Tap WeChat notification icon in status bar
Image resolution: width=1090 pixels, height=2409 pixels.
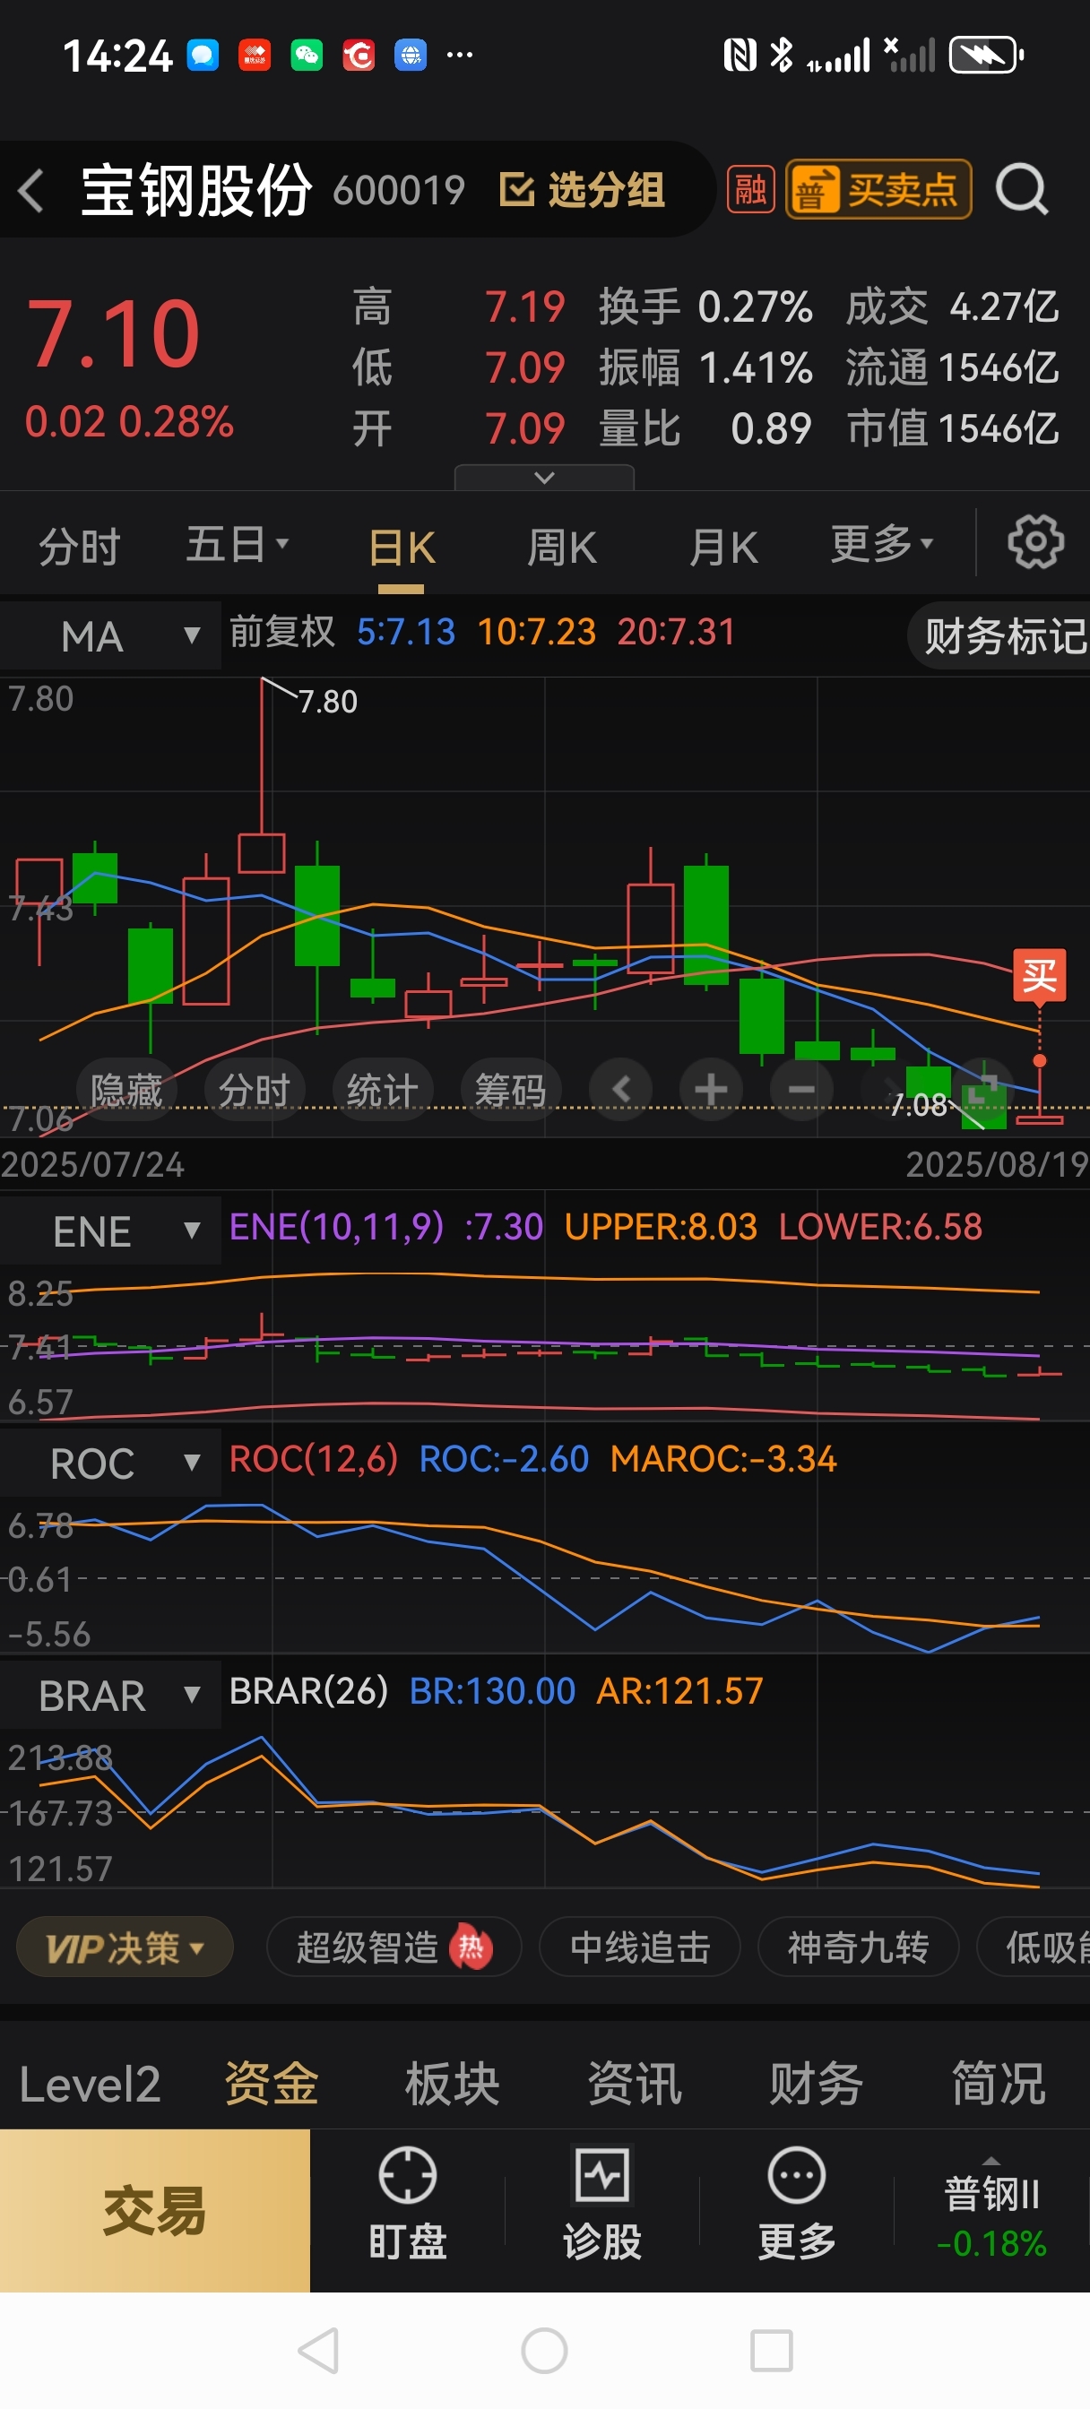306,56
